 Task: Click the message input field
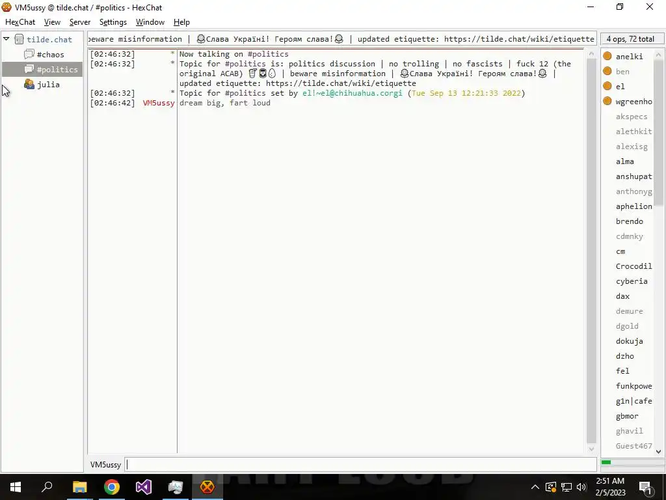pyautogui.click(x=360, y=465)
